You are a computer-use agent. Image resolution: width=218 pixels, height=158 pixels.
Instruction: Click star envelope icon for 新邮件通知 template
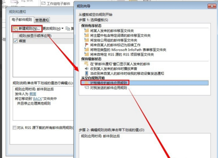point(86,64)
